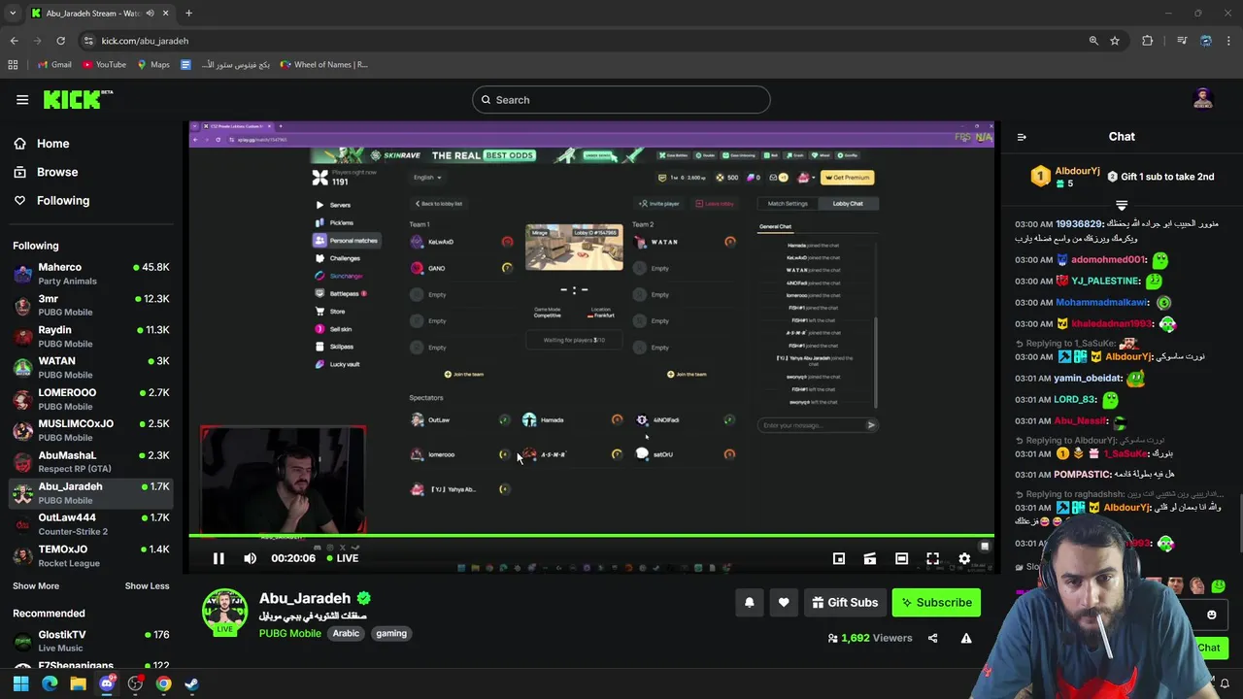Select the gaming tag
The width and height of the screenshot is (1243, 699).
point(391,633)
